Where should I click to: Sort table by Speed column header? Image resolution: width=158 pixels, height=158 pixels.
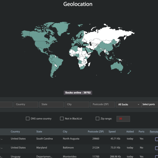pos(112,131)
